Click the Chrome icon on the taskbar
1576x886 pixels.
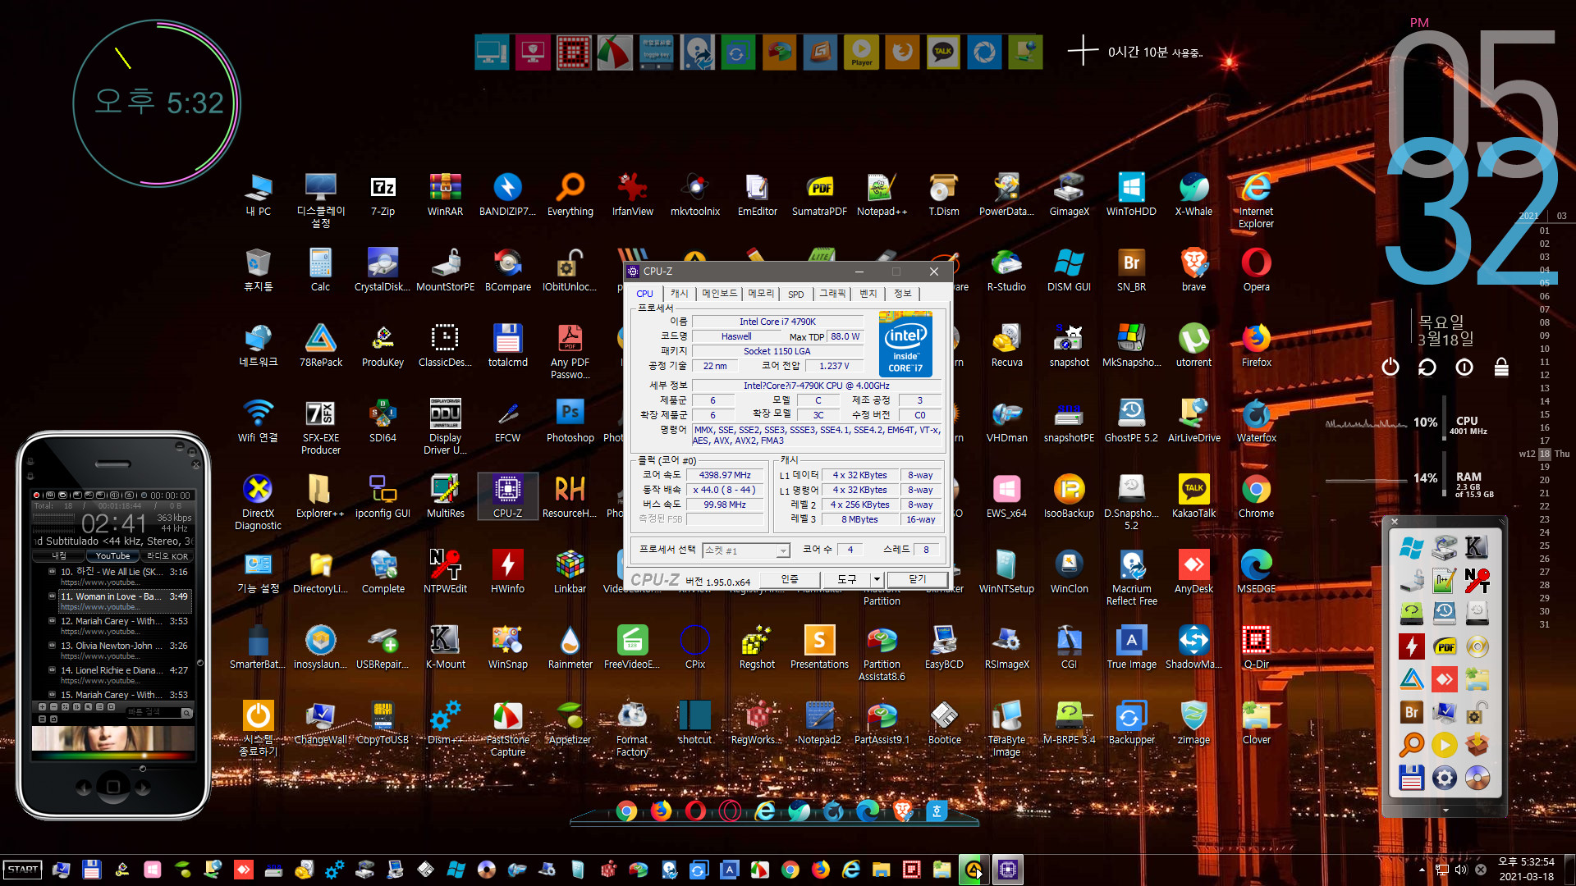(x=790, y=870)
